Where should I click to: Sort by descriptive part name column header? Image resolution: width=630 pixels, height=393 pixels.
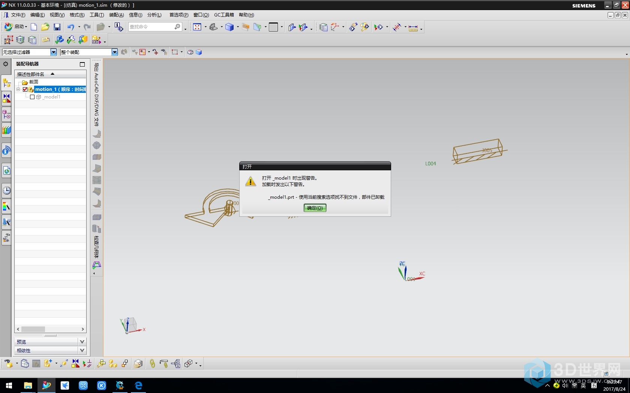click(51, 74)
